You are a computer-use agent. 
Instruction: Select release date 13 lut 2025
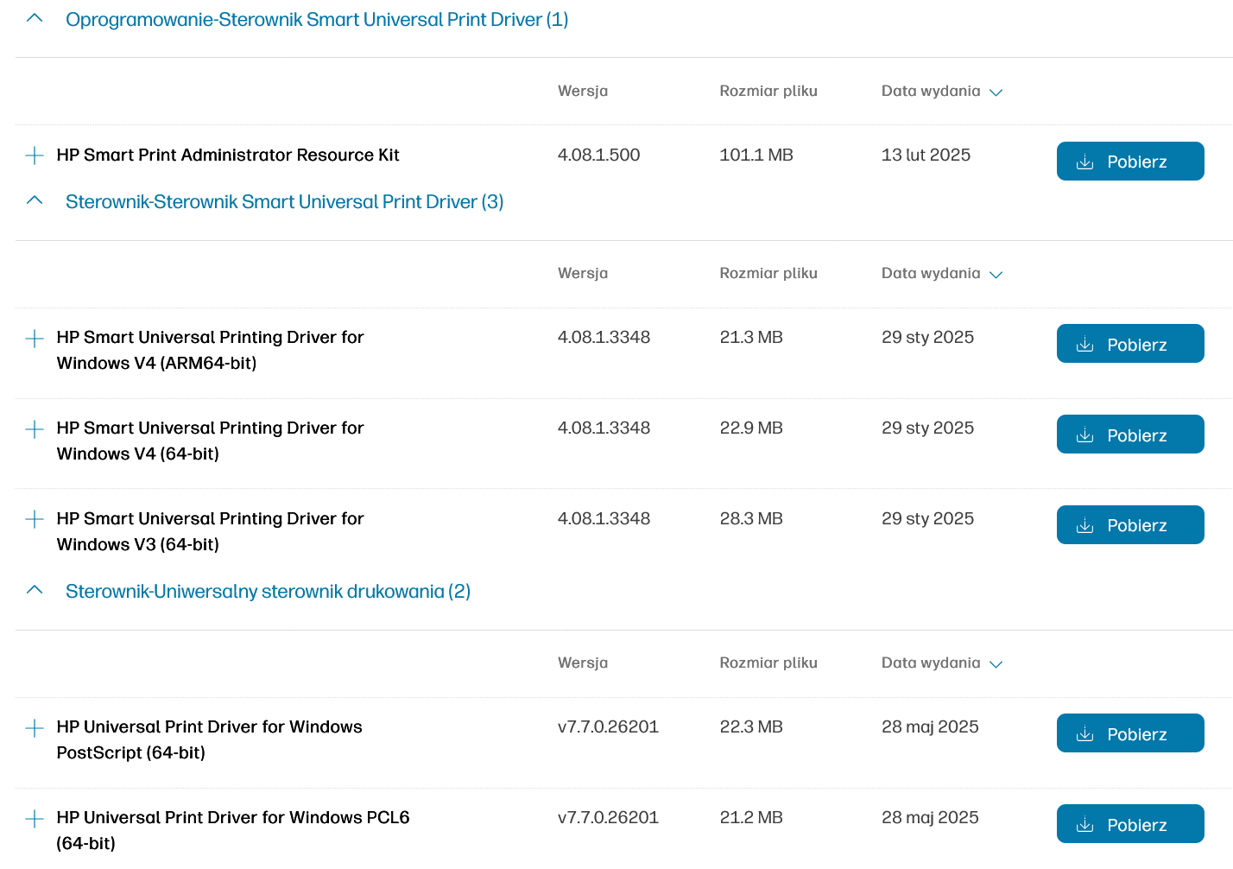click(x=926, y=155)
